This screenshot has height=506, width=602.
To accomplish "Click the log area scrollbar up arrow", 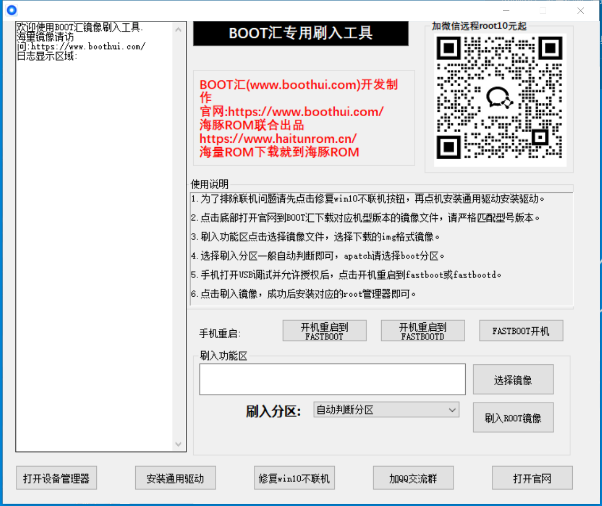I will [x=179, y=30].
